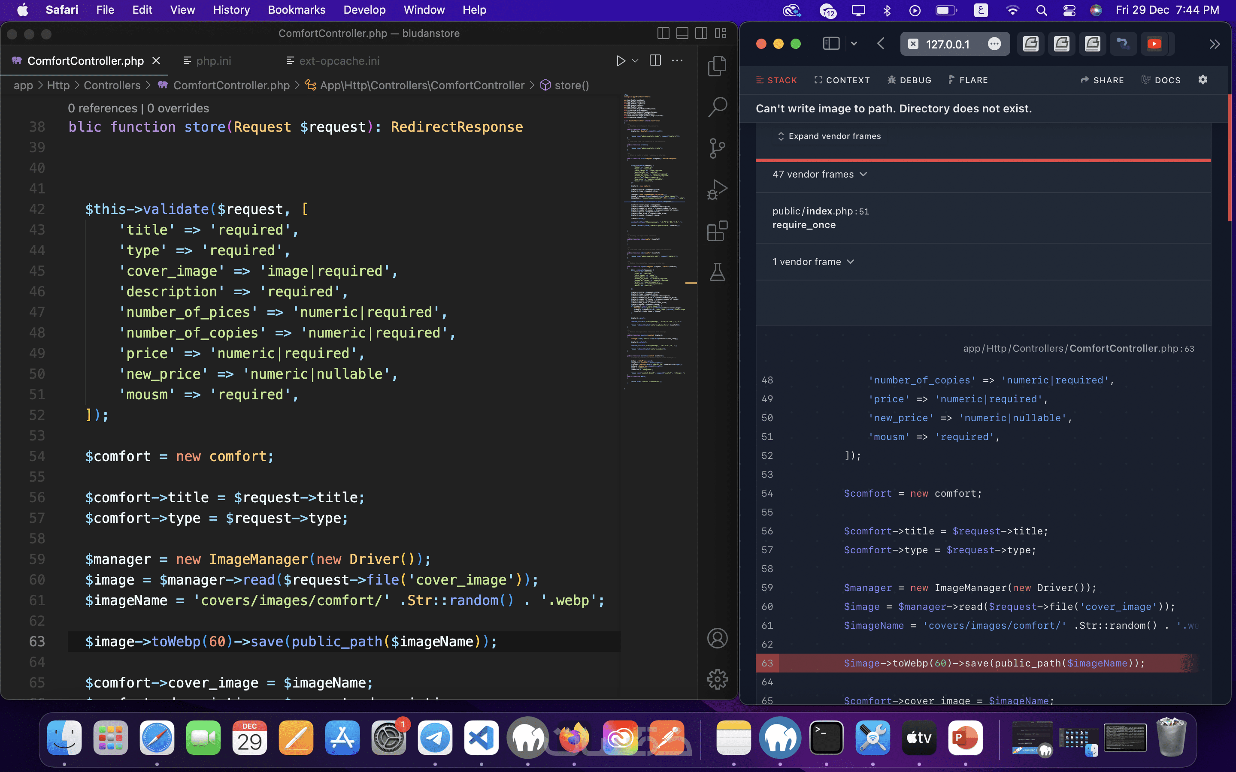Viewport: 1236px width, 772px height.
Task: Click the Split Editor Right icon
Action: point(655,61)
